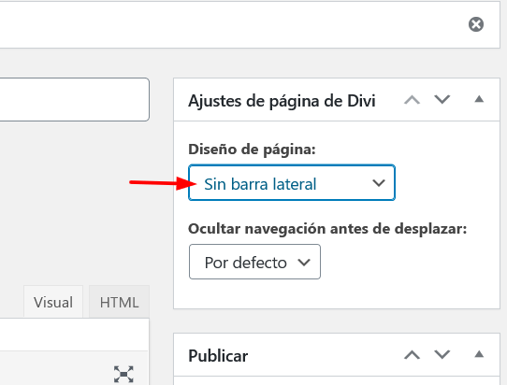Image resolution: width=507 pixels, height=385 pixels.
Task: Focus the title input field
Action: [74, 99]
